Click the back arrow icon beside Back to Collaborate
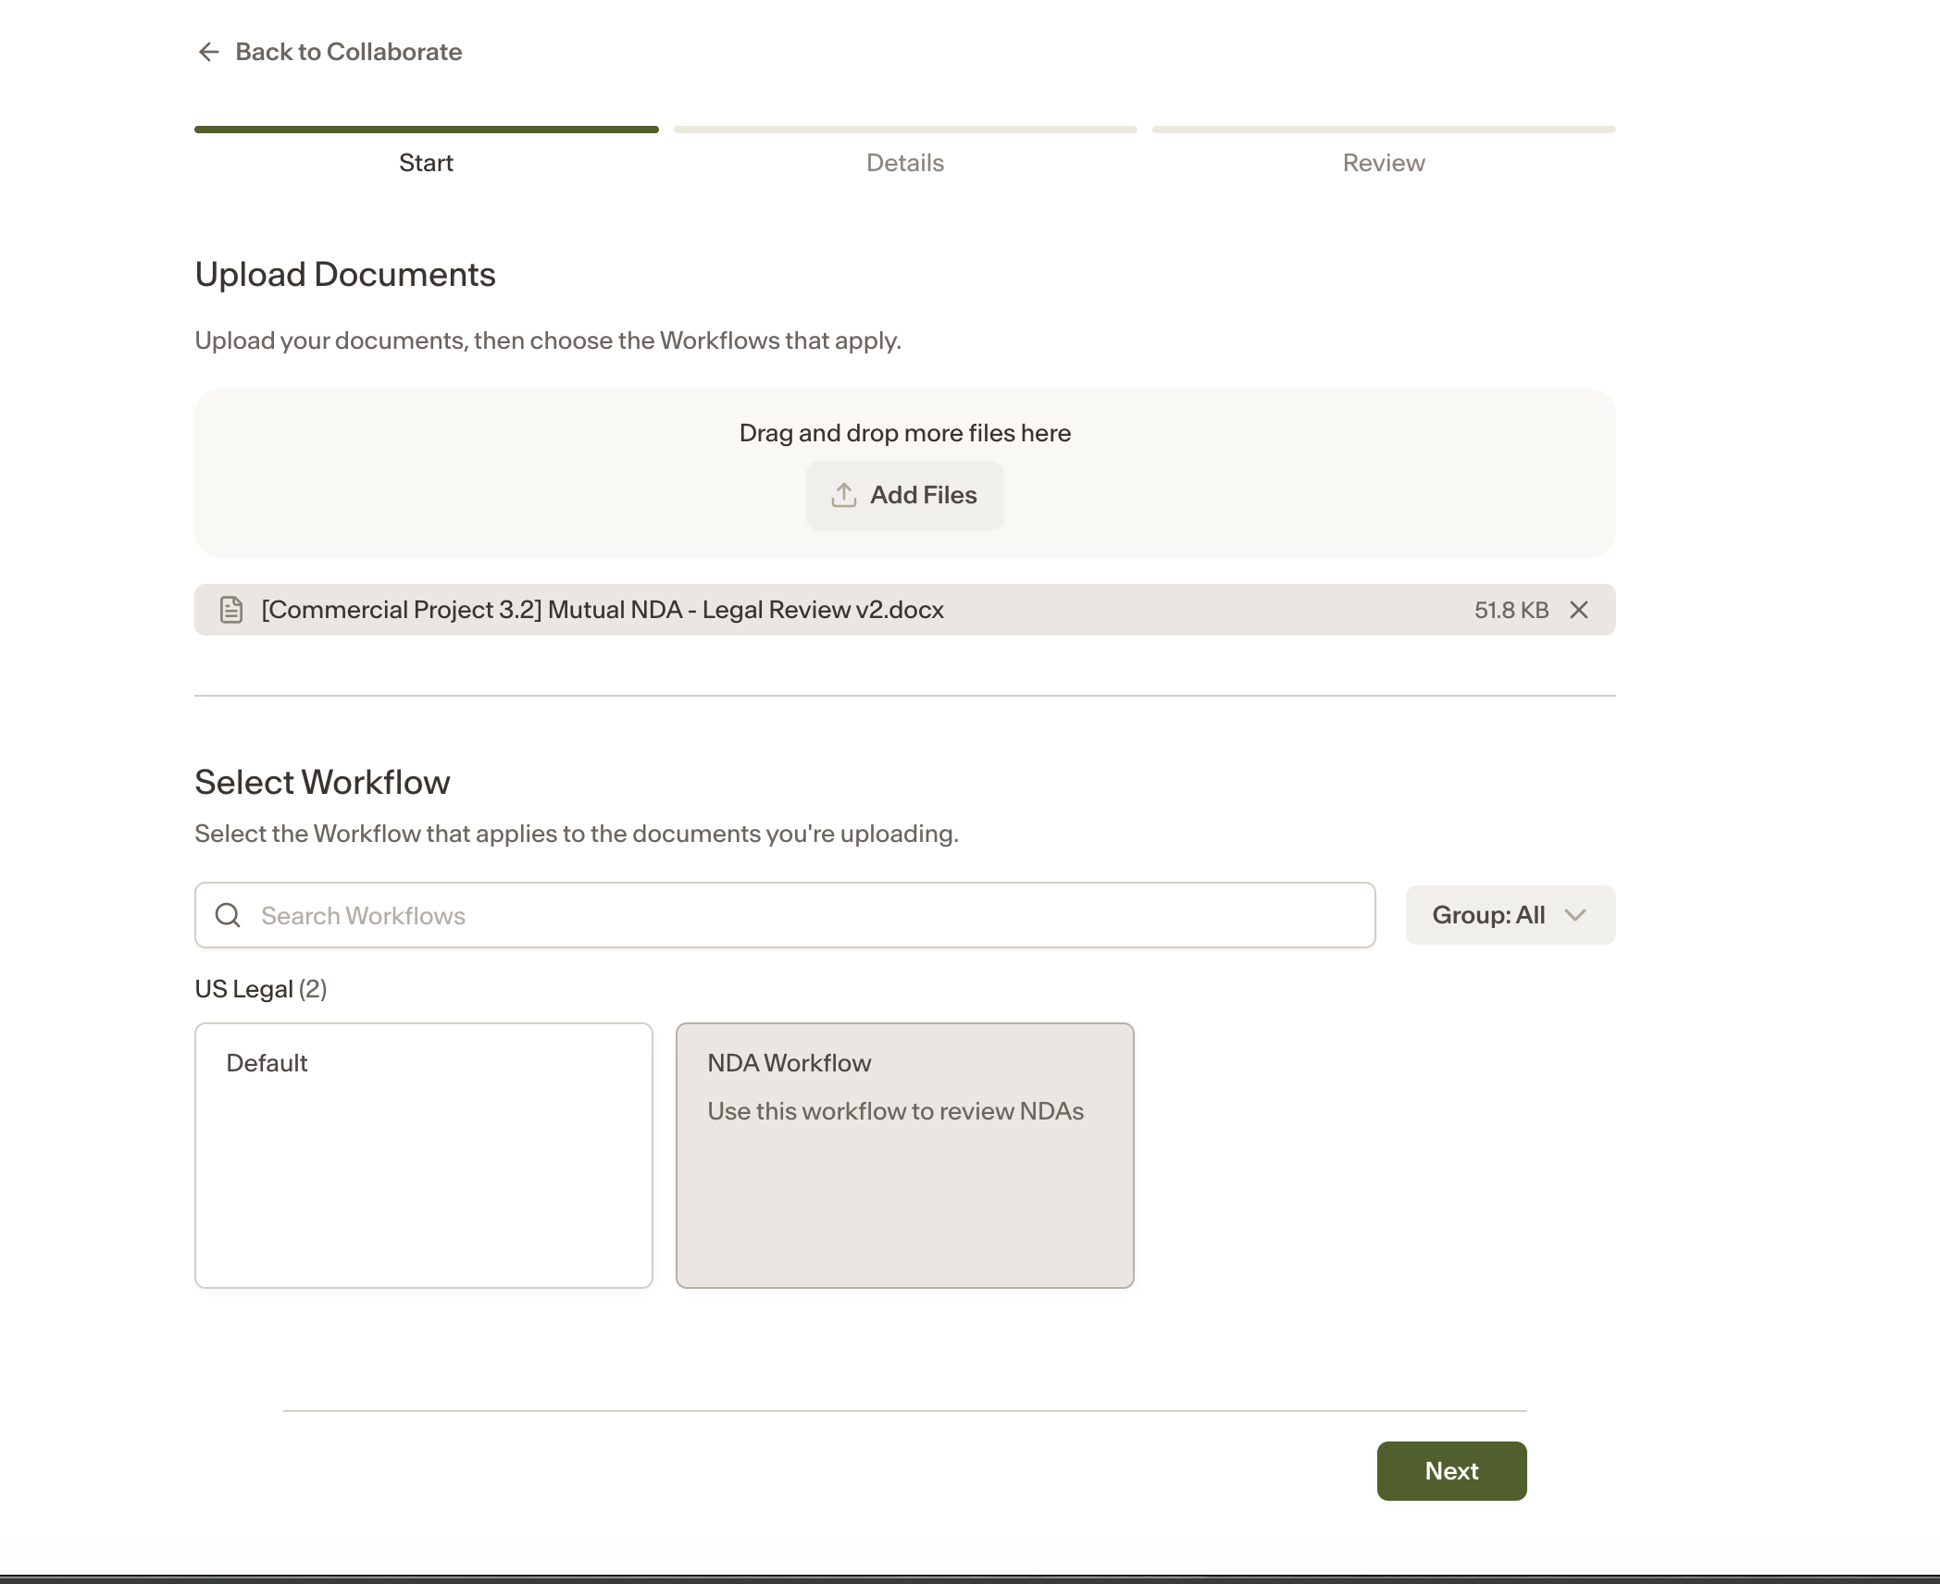1940x1584 pixels. [x=209, y=52]
